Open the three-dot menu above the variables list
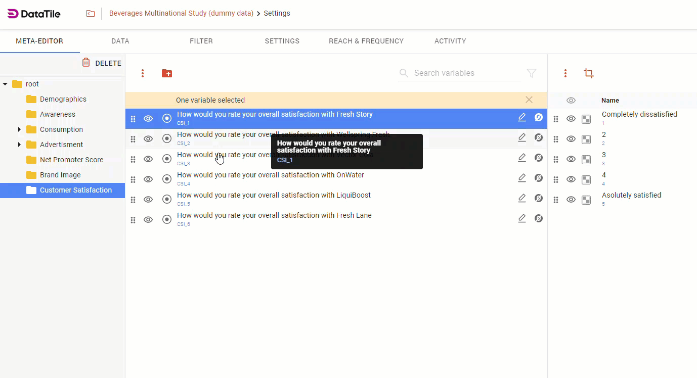Screen dimensions: 697x378 143,74
